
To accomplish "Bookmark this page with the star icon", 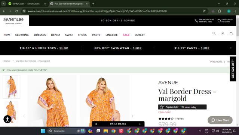I will pos(204,11).
